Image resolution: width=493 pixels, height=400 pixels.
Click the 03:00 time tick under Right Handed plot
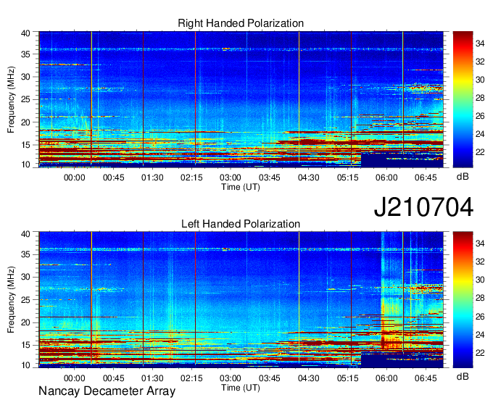coord(231,178)
